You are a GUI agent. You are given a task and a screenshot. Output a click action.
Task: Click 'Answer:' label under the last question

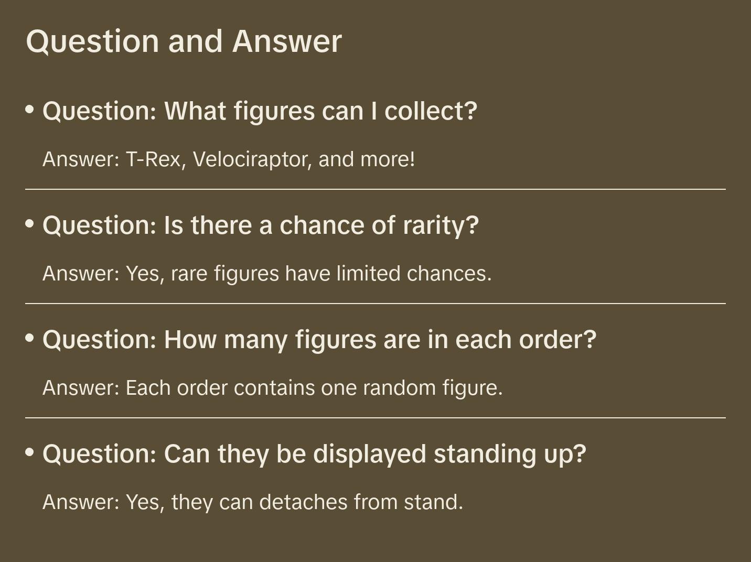pos(81,502)
